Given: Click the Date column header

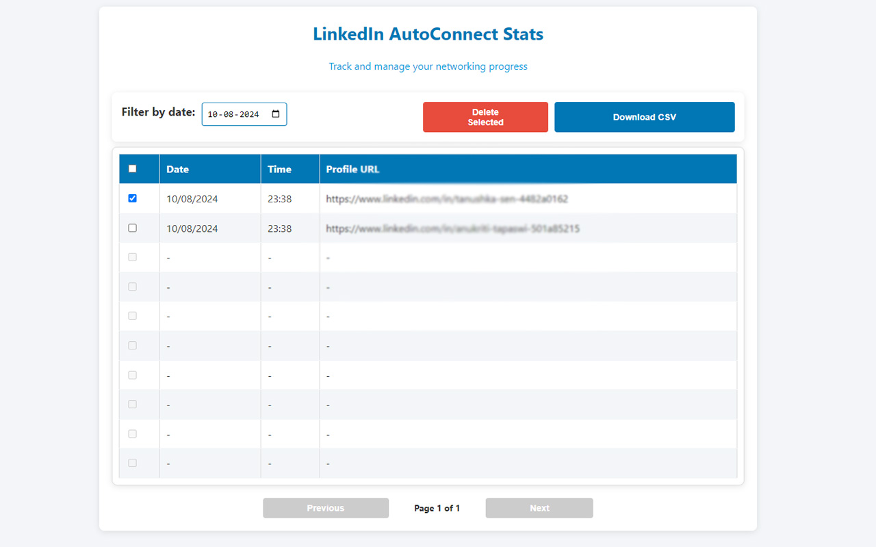Looking at the screenshot, I should point(210,169).
